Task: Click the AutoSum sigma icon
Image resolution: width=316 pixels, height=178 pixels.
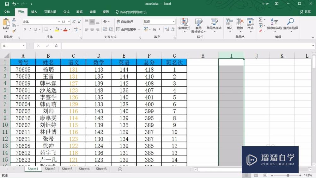Action: pyautogui.click(x=261, y=20)
